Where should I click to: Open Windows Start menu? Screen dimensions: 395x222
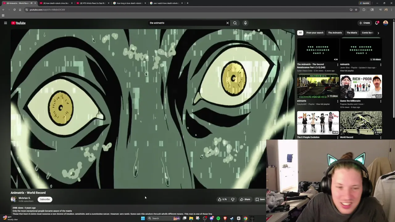pyautogui.click(x=143, y=218)
